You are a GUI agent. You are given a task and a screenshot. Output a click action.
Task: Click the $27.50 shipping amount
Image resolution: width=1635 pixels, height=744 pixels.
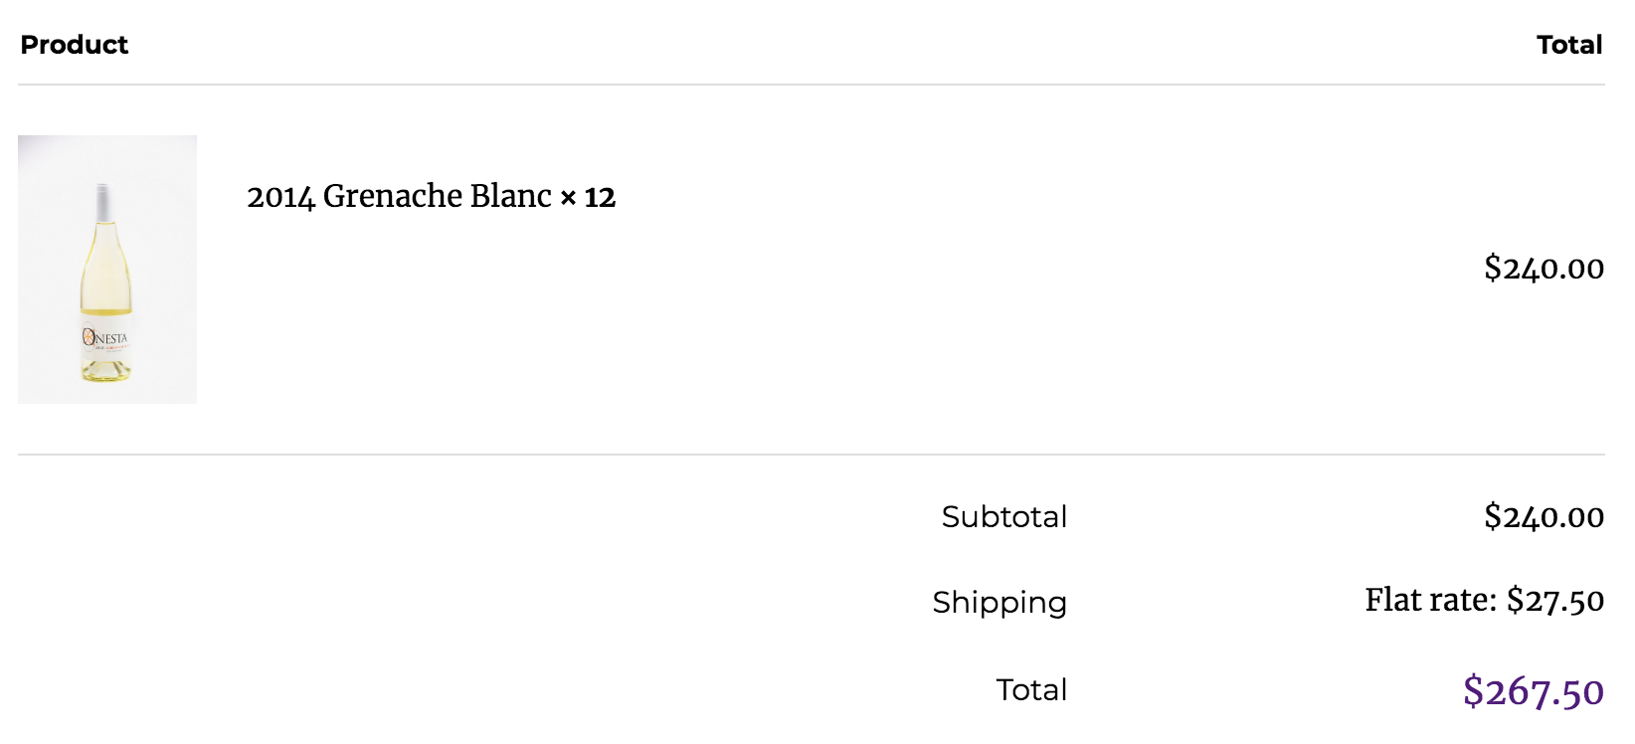coord(1555,600)
